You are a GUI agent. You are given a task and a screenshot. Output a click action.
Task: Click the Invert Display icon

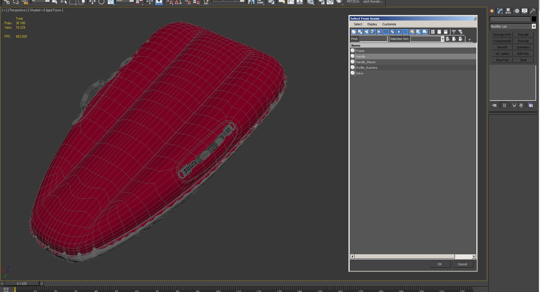446,32
